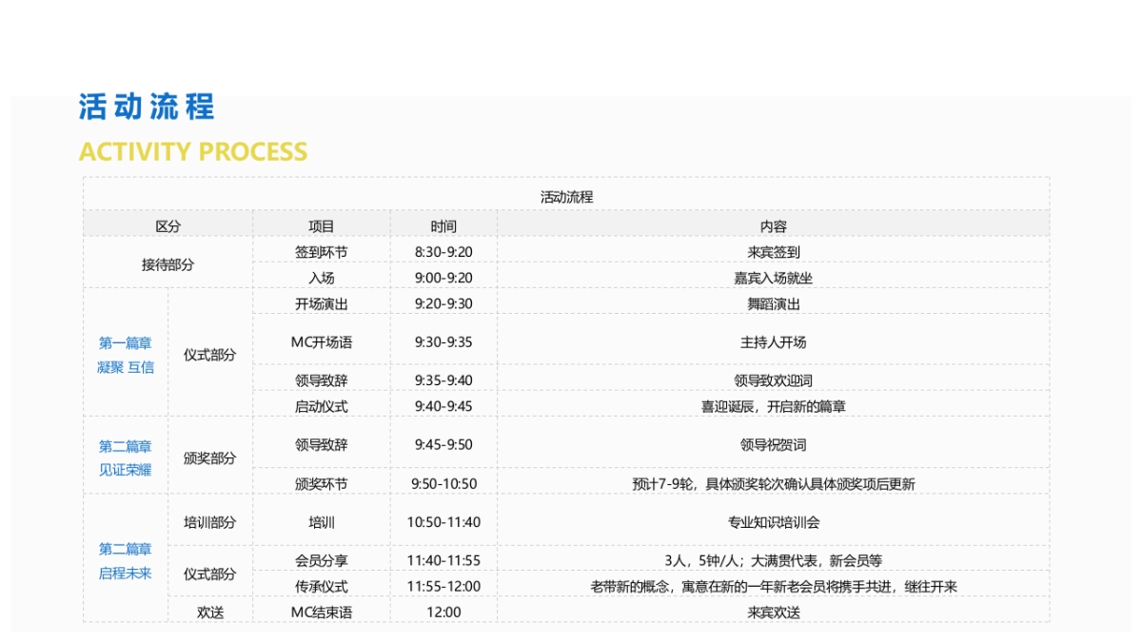Select the MC开场语 cell
The width and height of the screenshot is (1142, 642).
[321, 342]
